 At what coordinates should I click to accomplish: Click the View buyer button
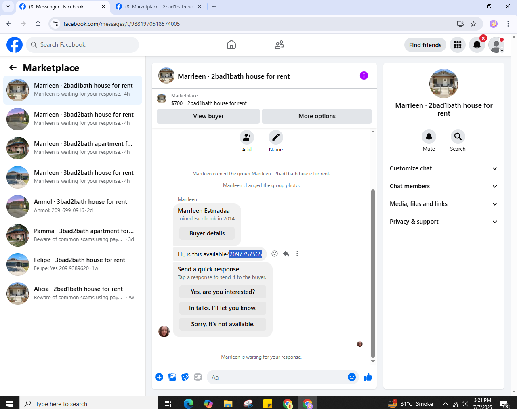208,116
